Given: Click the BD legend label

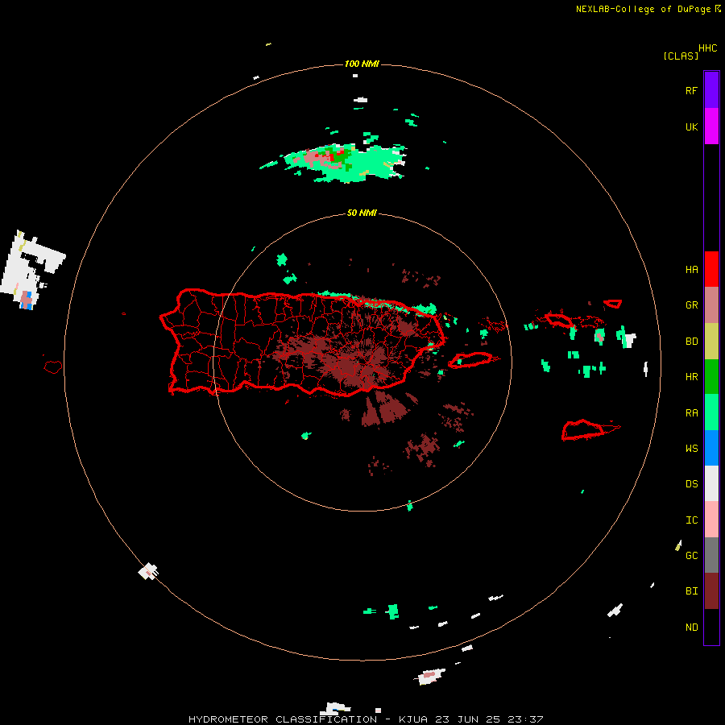Looking at the screenshot, I should pyautogui.click(x=691, y=342).
